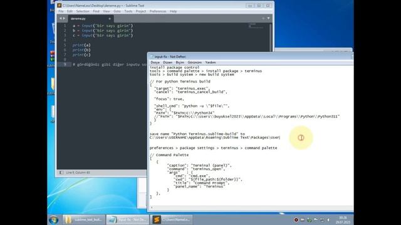Open the Görünüm menu in Notepad
Viewport: 401px width, 225px height.
[195, 62]
